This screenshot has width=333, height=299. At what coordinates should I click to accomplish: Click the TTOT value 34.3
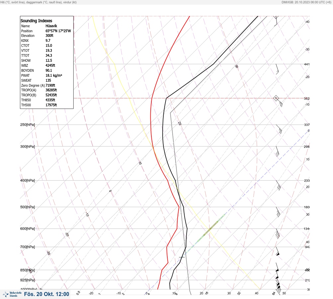click(x=48, y=55)
